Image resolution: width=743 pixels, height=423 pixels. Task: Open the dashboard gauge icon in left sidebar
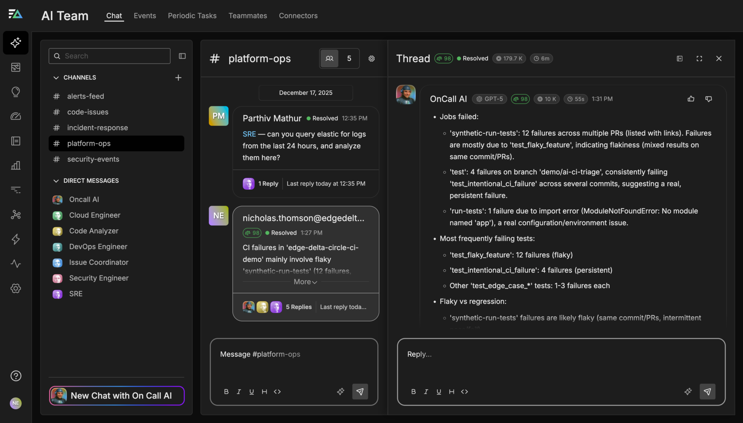click(x=16, y=116)
